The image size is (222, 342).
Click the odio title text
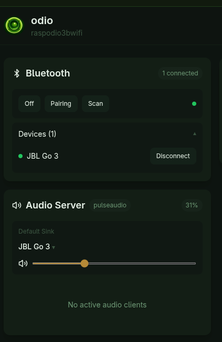pyautogui.click(x=42, y=21)
